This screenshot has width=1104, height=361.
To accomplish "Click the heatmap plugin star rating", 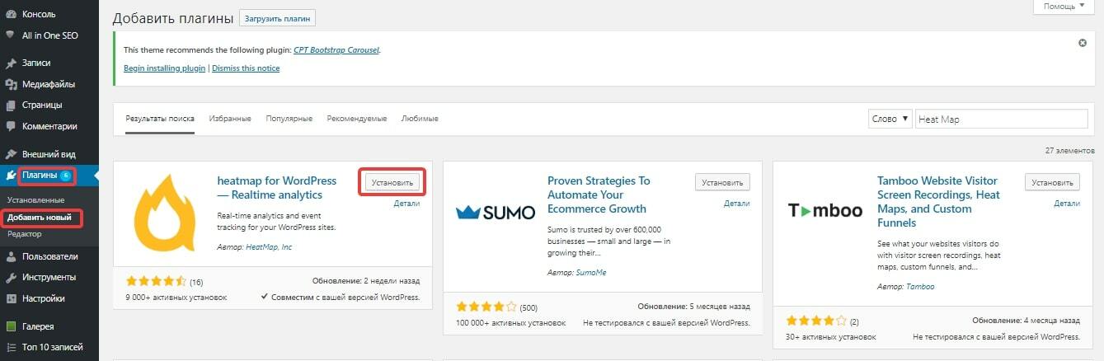I will click(157, 281).
